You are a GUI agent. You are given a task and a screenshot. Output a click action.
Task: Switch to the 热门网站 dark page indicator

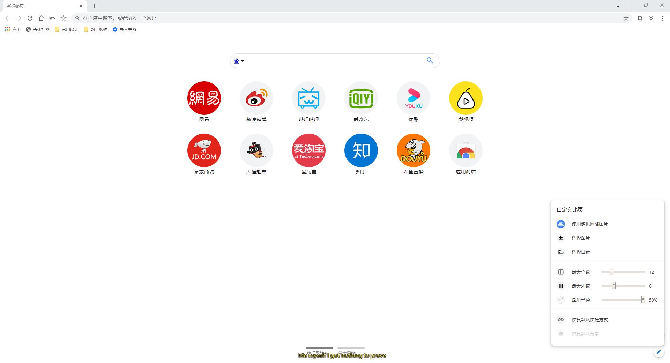(320, 348)
